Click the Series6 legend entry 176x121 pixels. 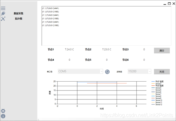156,92
